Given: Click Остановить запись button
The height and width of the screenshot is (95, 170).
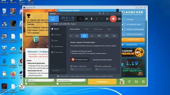Looking at the screenshot, I should (80, 60).
